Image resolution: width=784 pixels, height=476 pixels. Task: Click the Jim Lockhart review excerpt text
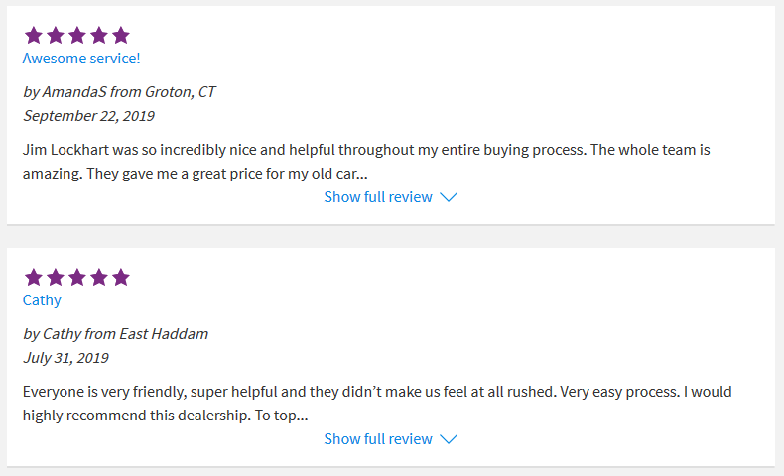[x=366, y=162]
